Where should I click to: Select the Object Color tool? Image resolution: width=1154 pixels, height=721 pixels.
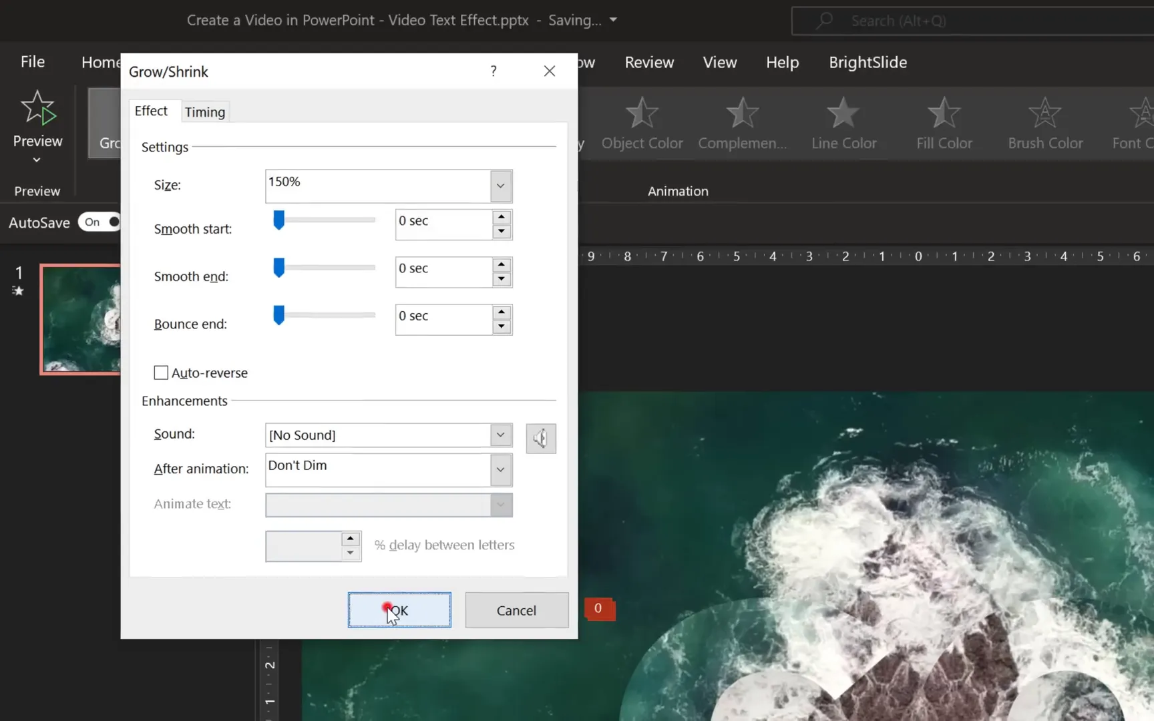[641, 124]
